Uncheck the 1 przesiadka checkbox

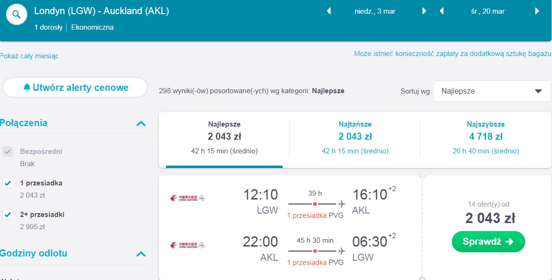(x=8, y=183)
